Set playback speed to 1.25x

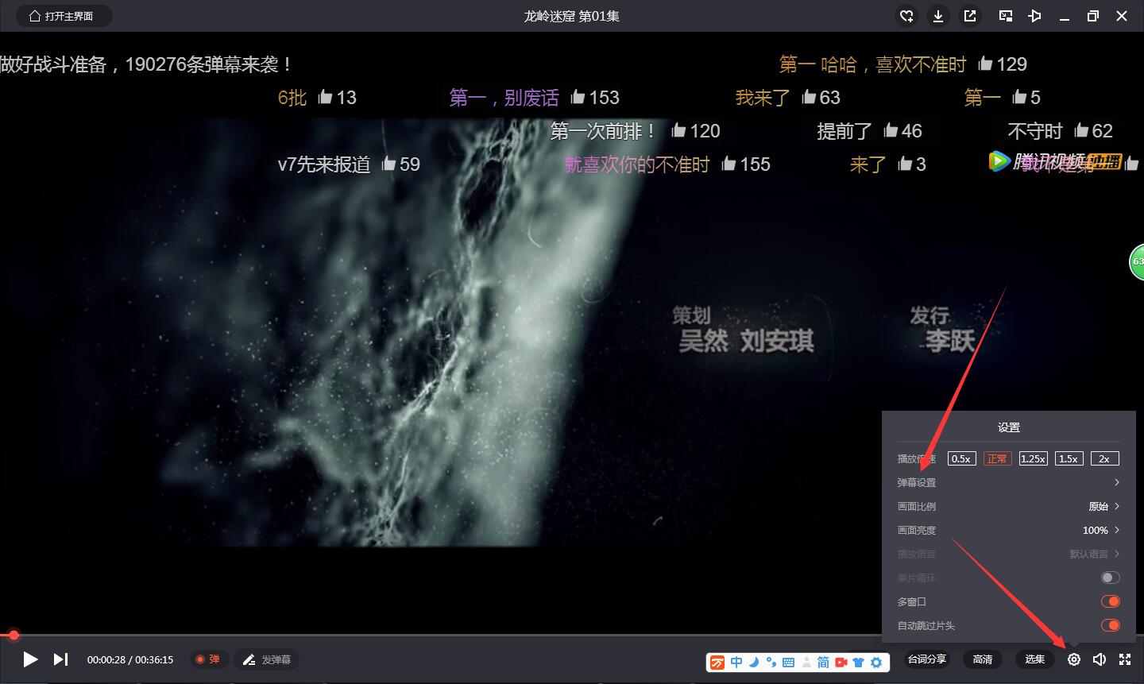[1033, 458]
